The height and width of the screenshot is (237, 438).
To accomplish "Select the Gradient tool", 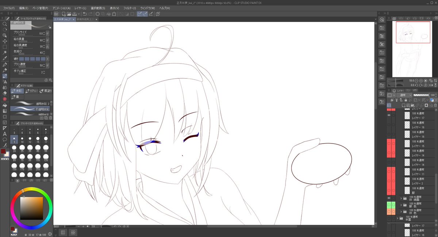I will 5,111.
